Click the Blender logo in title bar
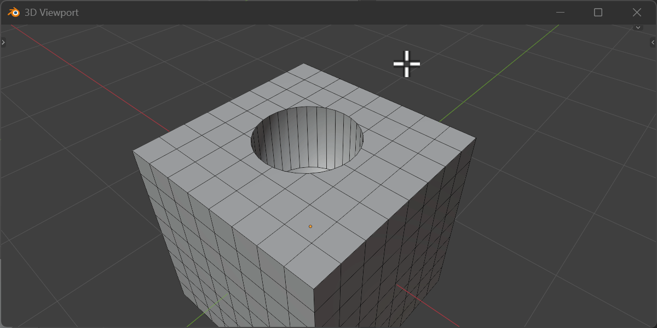Viewport: 657px width, 328px height. click(14, 13)
